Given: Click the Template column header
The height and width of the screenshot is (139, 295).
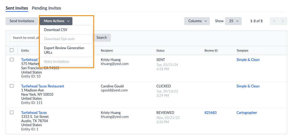Looking at the screenshot, I should 242,51.
